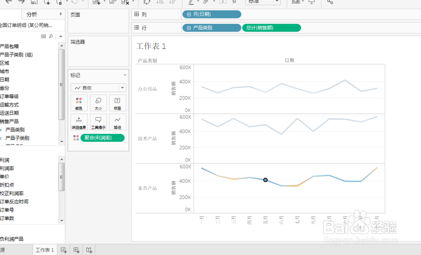Image resolution: width=421 pixels, height=255 pixels.
Task: Click the view data grid icon in data pane
Action: coord(43,36)
